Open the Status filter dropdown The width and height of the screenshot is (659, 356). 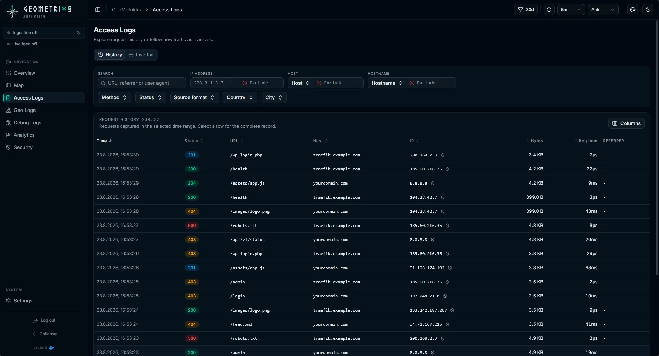click(150, 97)
